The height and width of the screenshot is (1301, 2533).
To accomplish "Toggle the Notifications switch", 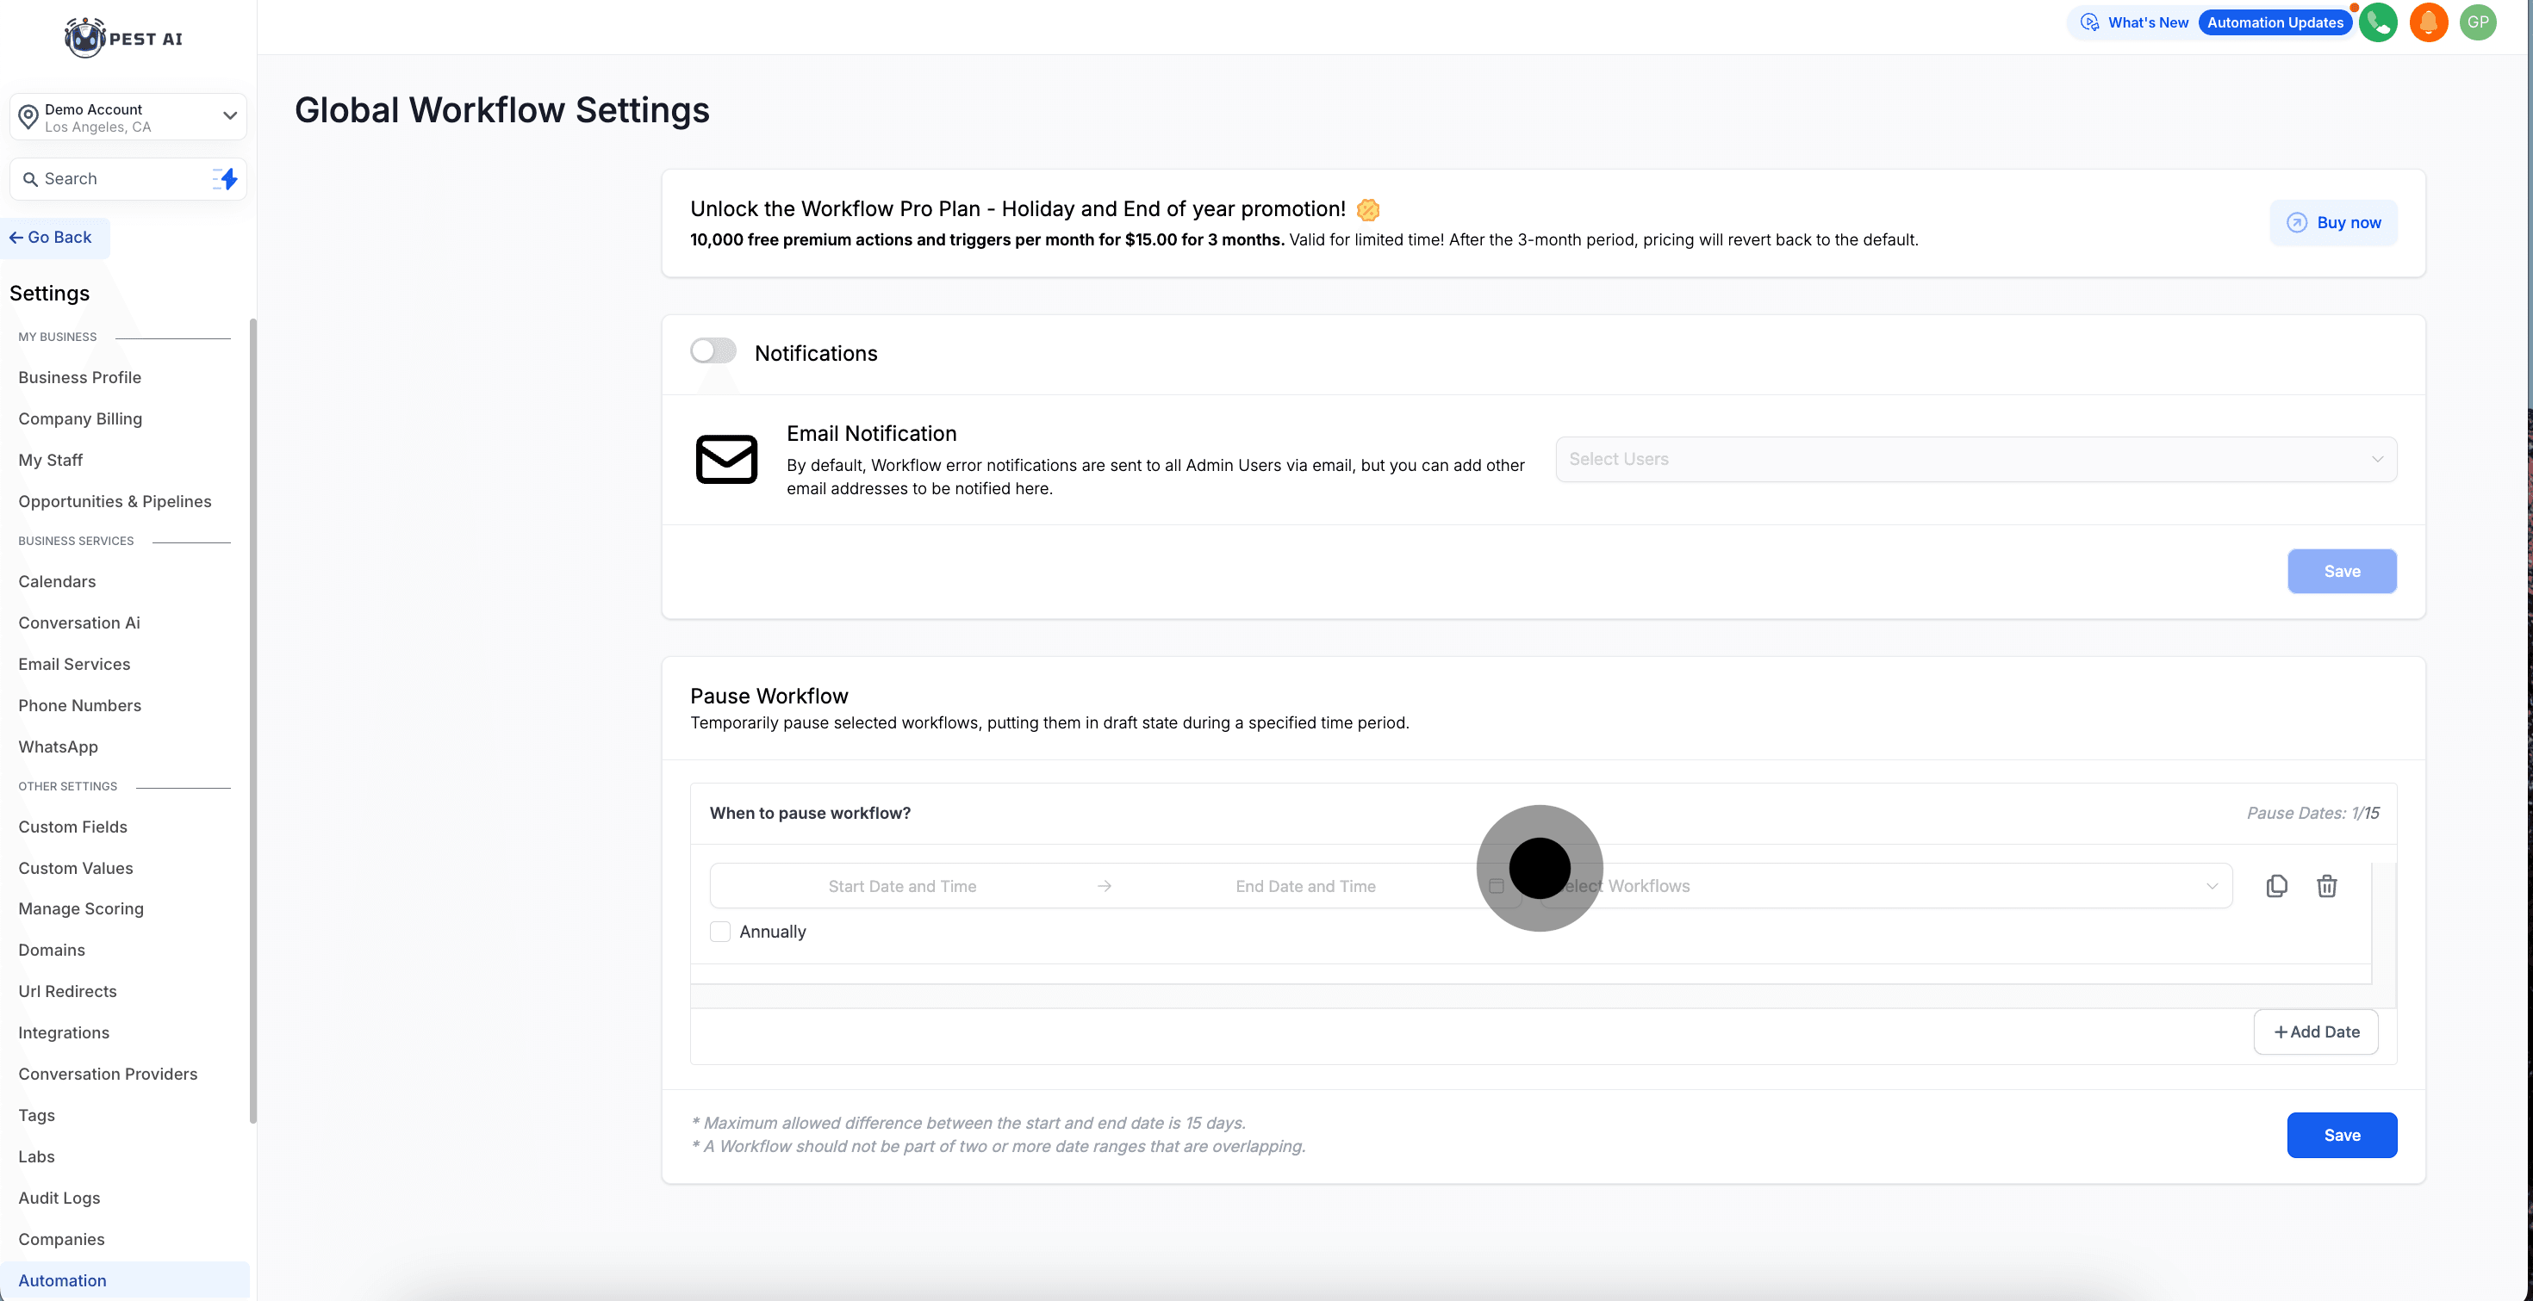I will coord(713,350).
